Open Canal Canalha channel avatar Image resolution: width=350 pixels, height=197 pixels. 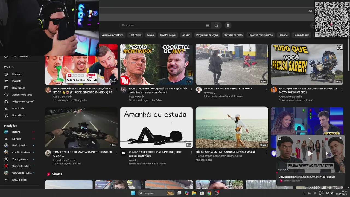48,90
